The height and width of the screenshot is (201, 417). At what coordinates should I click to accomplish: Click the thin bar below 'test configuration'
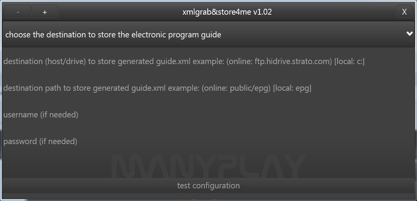(208, 196)
